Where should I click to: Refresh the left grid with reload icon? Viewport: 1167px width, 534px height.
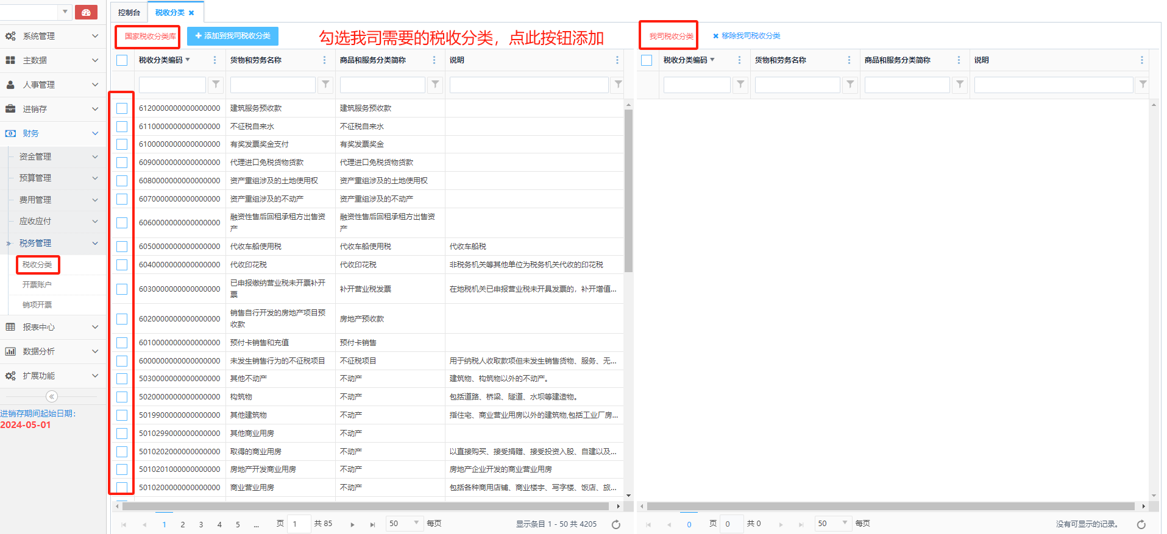[616, 524]
